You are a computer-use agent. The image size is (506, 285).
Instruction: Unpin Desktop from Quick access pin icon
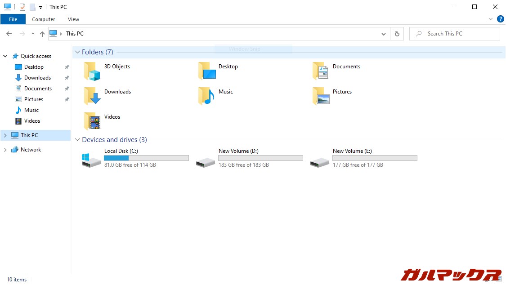(x=67, y=67)
